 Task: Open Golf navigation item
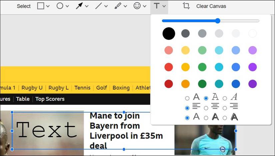[x=102, y=88]
